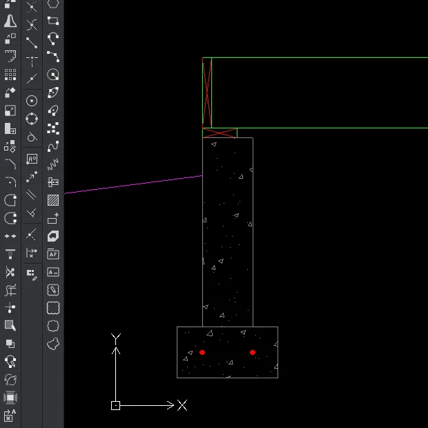Select the Scale tool icon
Viewport: 428px width, 428px height.
(10, 110)
